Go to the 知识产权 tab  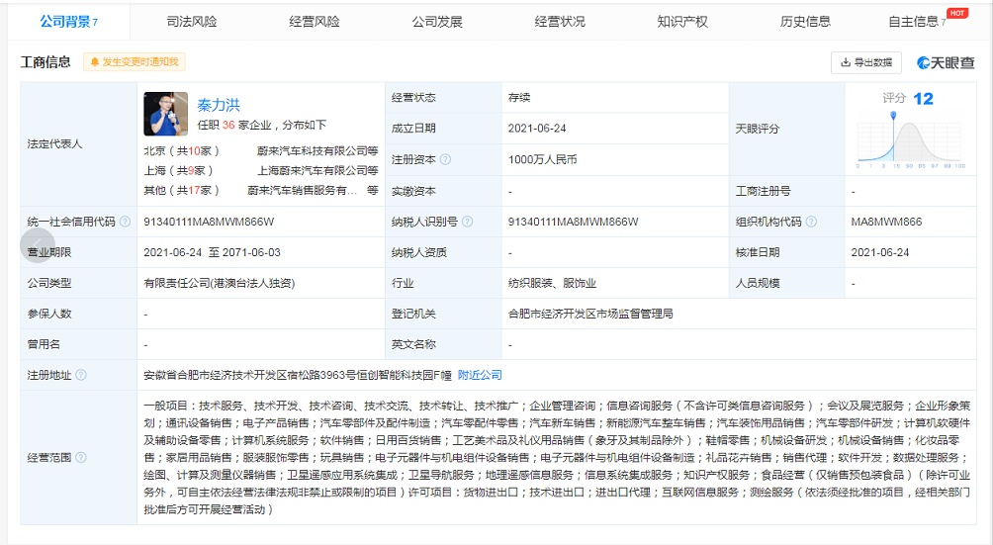tap(682, 21)
